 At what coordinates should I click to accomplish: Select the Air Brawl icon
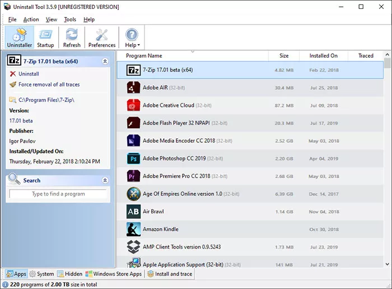click(x=133, y=212)
